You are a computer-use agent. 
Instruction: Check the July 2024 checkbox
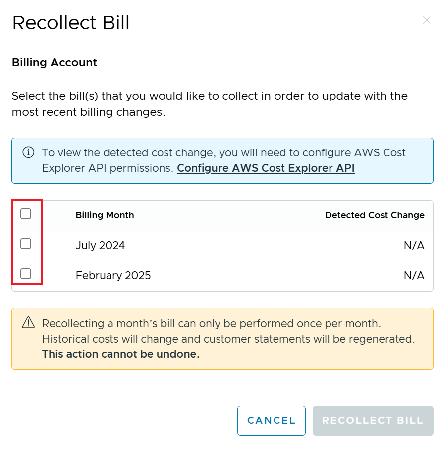point(26,244)
